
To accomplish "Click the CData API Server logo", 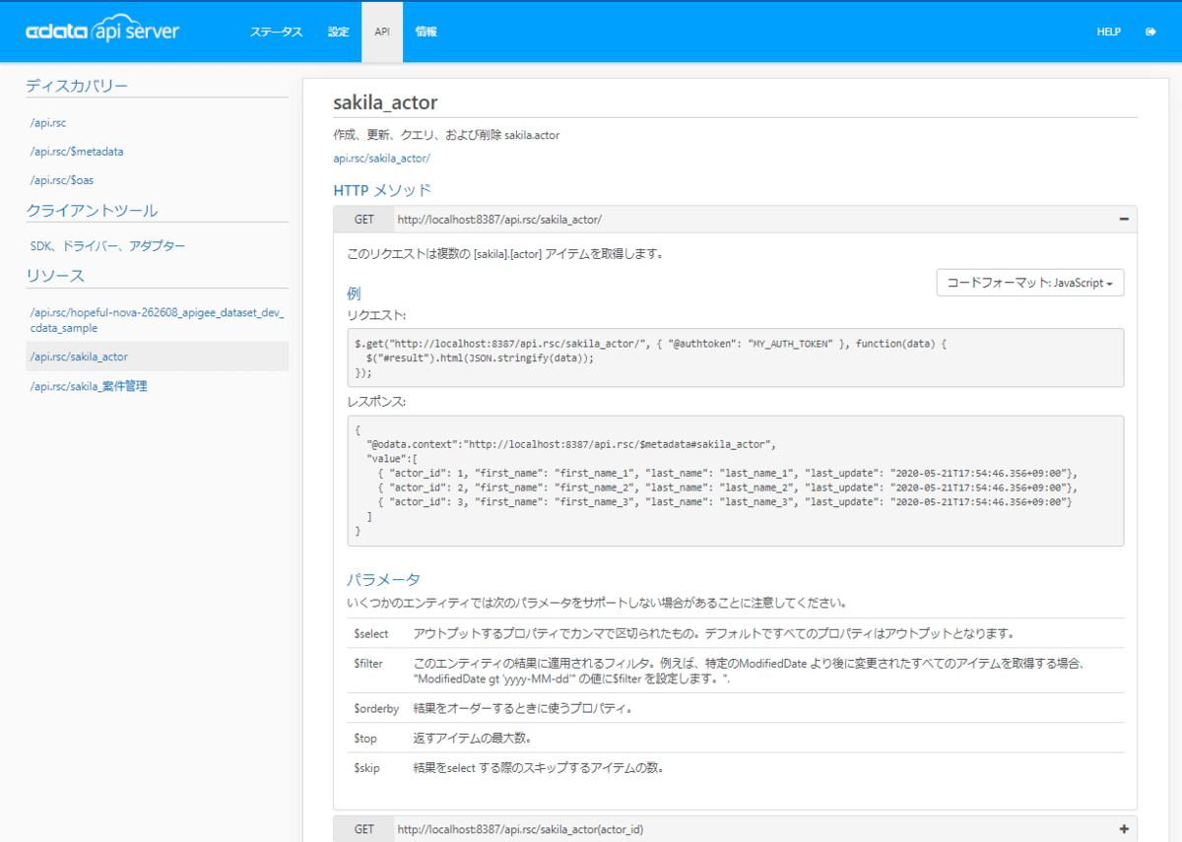I will [x=102, y=32].
